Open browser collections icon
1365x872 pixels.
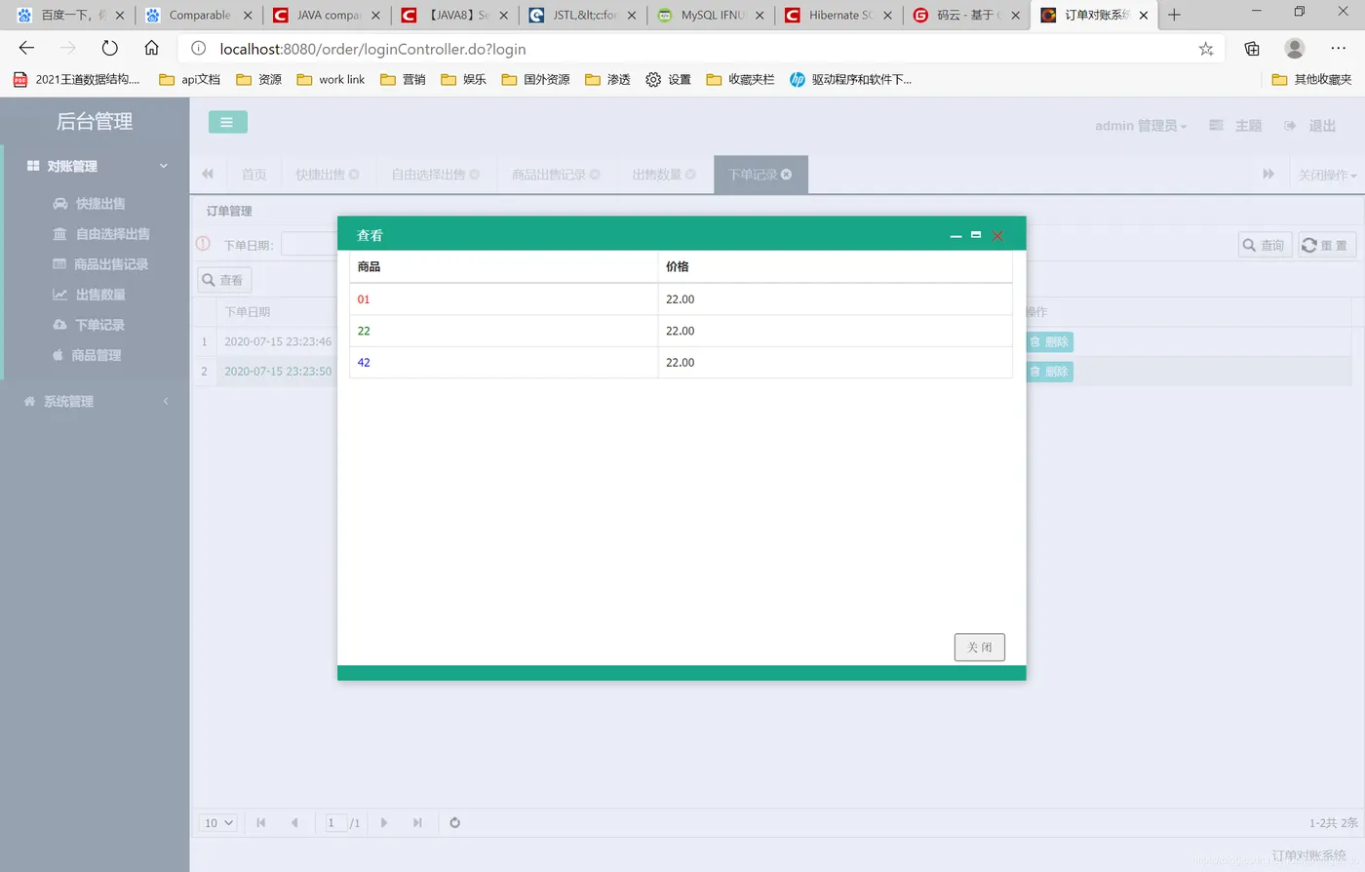click(1252, 49)
